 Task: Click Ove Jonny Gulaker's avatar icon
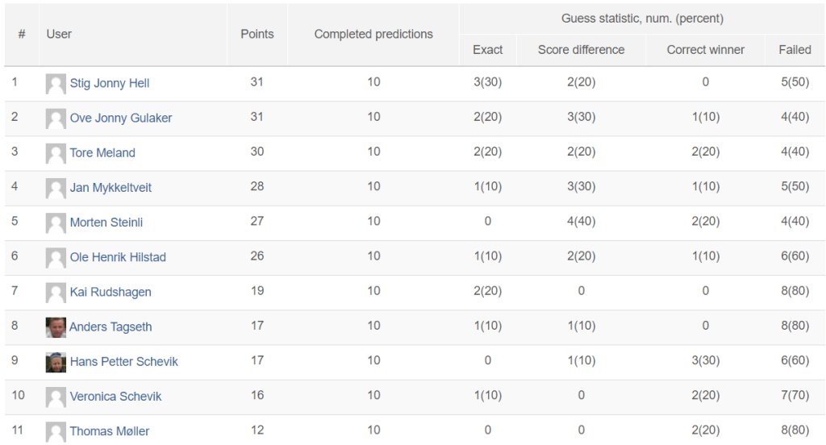pyautogui.click(x=56, y=119)
